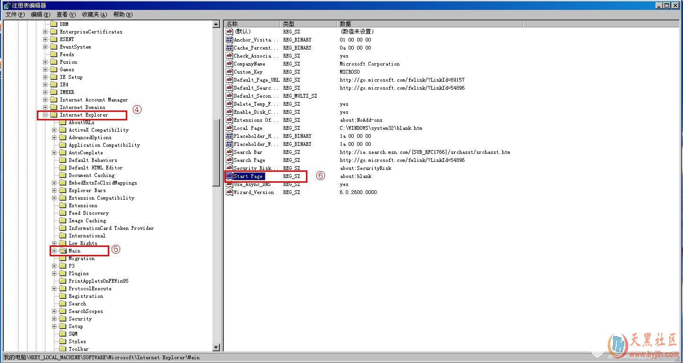Open the 文件 (File) menu
683x363 pixels.
point(15,15)
